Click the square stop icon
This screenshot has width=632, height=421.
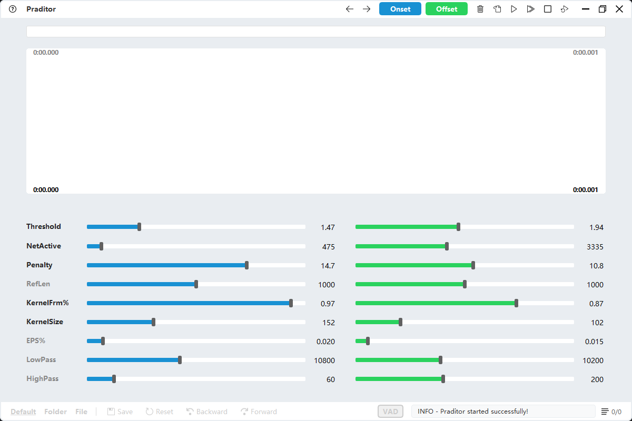point(548,9)
